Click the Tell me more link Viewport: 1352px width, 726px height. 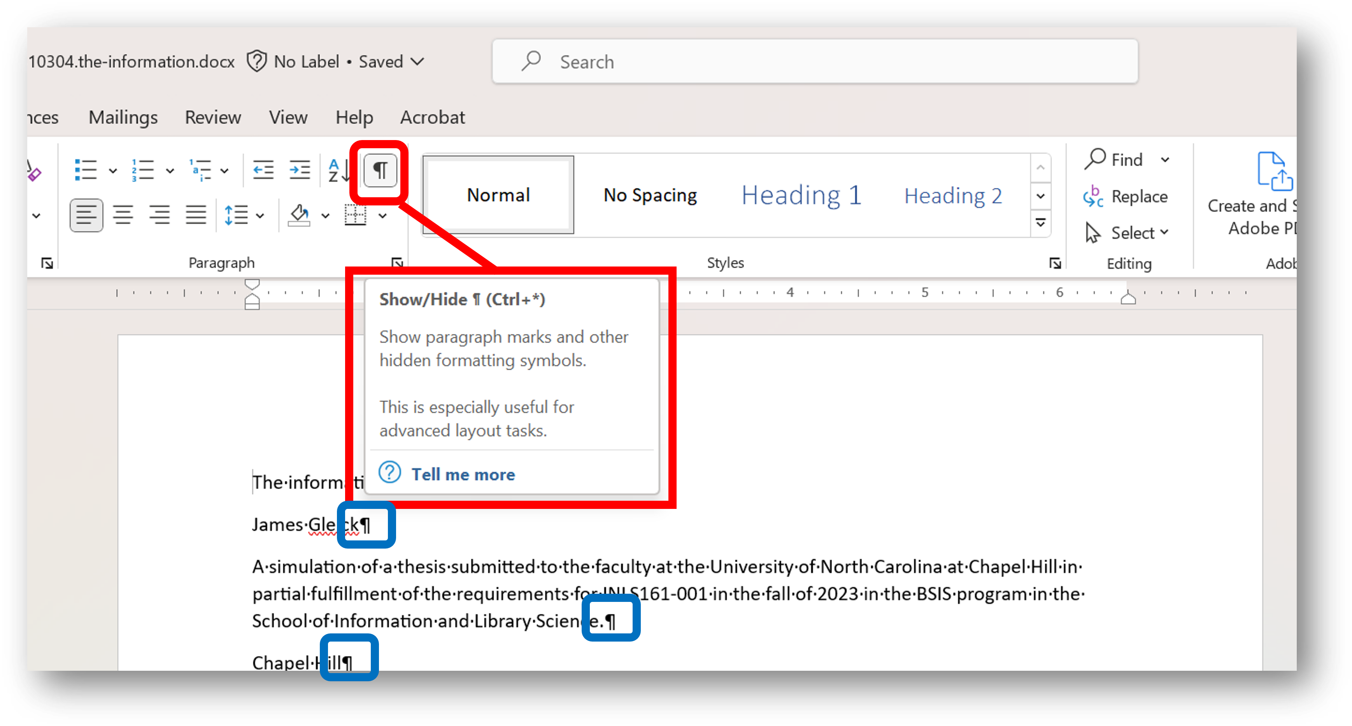463,474
